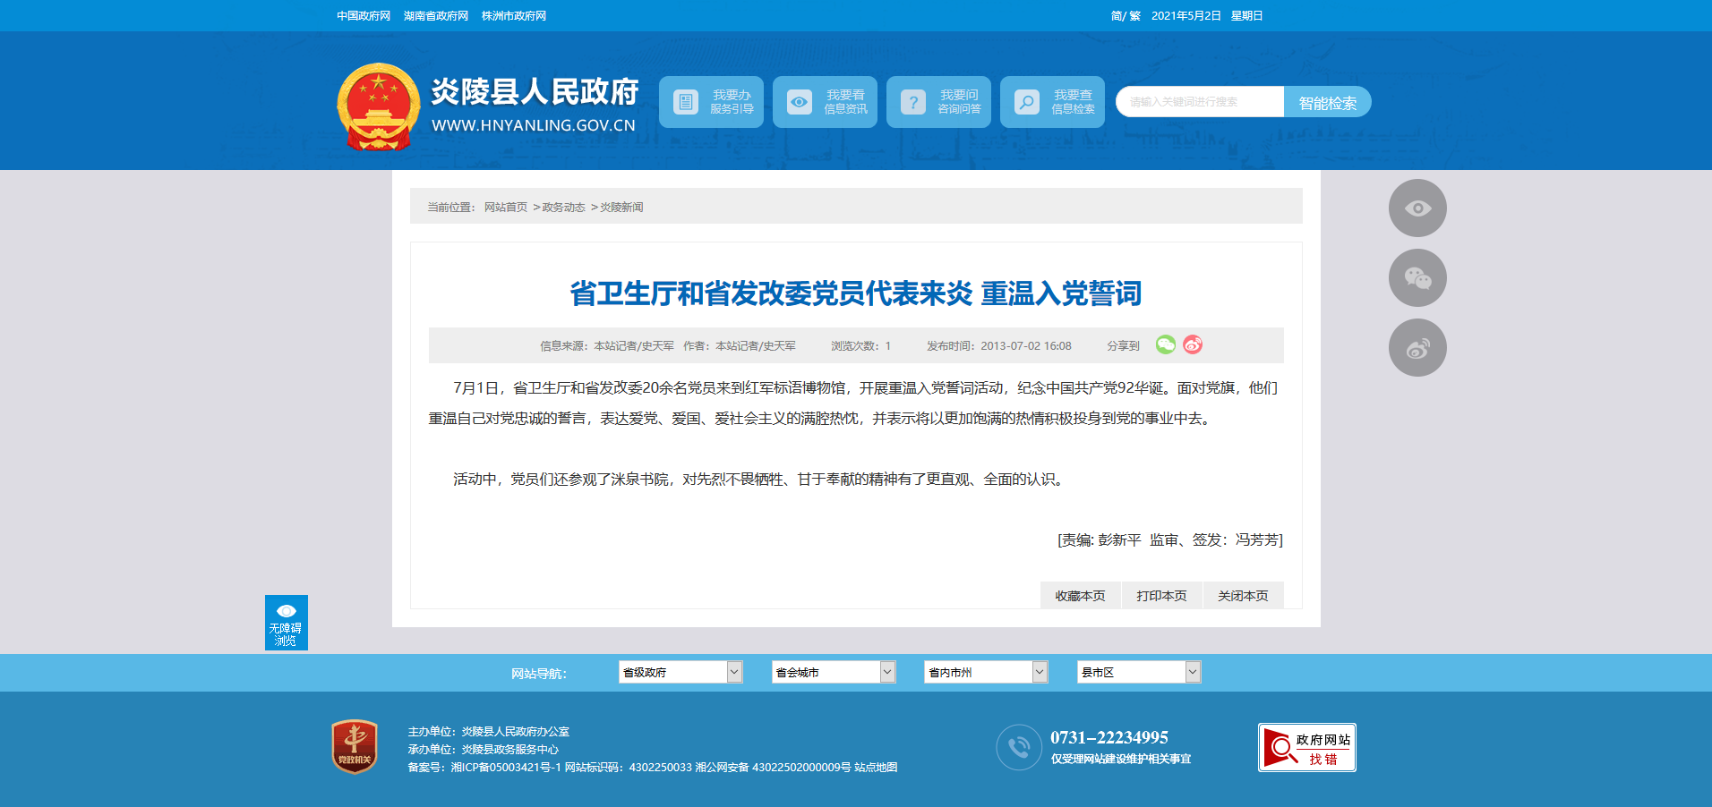Click the 打印本页 button
Screen dimensions: 1712x807
pos(1161,596)
